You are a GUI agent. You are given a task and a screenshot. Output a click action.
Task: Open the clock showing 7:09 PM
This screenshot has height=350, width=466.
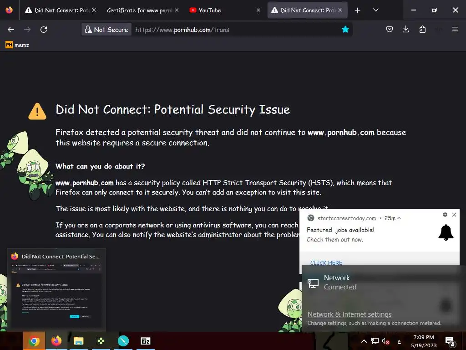coord(424,341)
